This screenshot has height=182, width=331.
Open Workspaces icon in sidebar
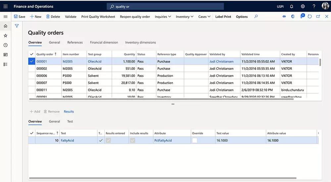tap(6, 55)
